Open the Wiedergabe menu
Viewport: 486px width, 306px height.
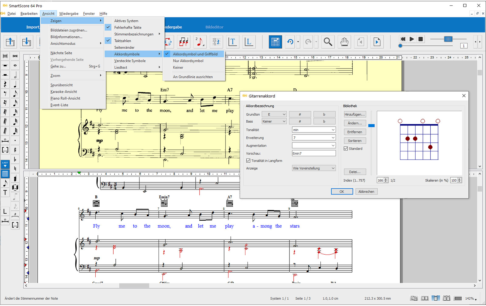(x=69, y=13)
